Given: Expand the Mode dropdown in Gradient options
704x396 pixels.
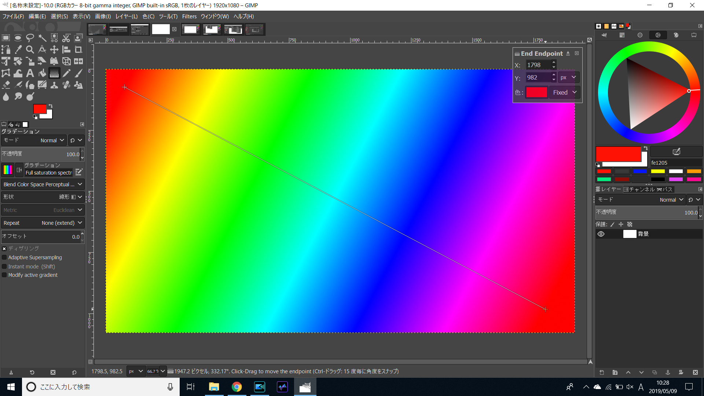Looking at the screenshot, I should (x=51, y=140).
